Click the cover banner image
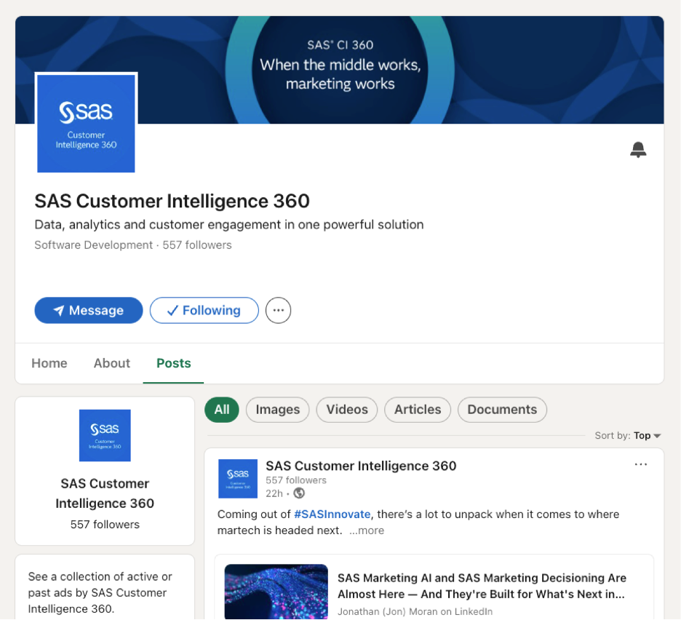The width and height of the screenshot is (681, 620). coord(340,70)
